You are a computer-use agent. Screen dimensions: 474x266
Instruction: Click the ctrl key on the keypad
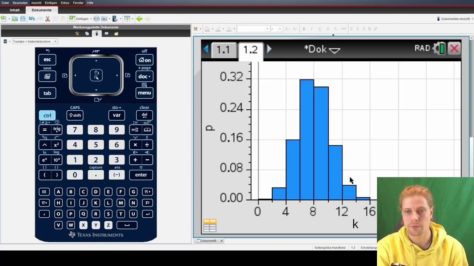47,116
